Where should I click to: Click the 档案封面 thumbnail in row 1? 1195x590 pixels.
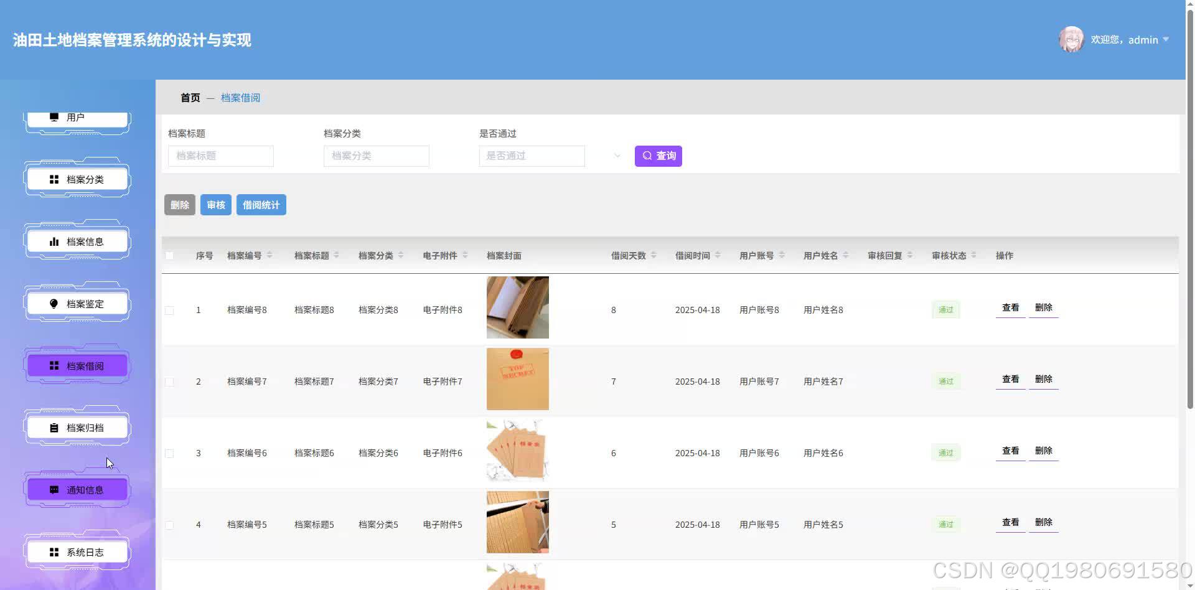coord(517,307)
